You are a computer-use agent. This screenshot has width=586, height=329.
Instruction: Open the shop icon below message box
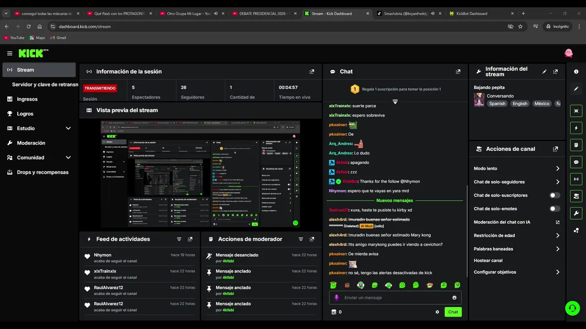pos(333,312)
